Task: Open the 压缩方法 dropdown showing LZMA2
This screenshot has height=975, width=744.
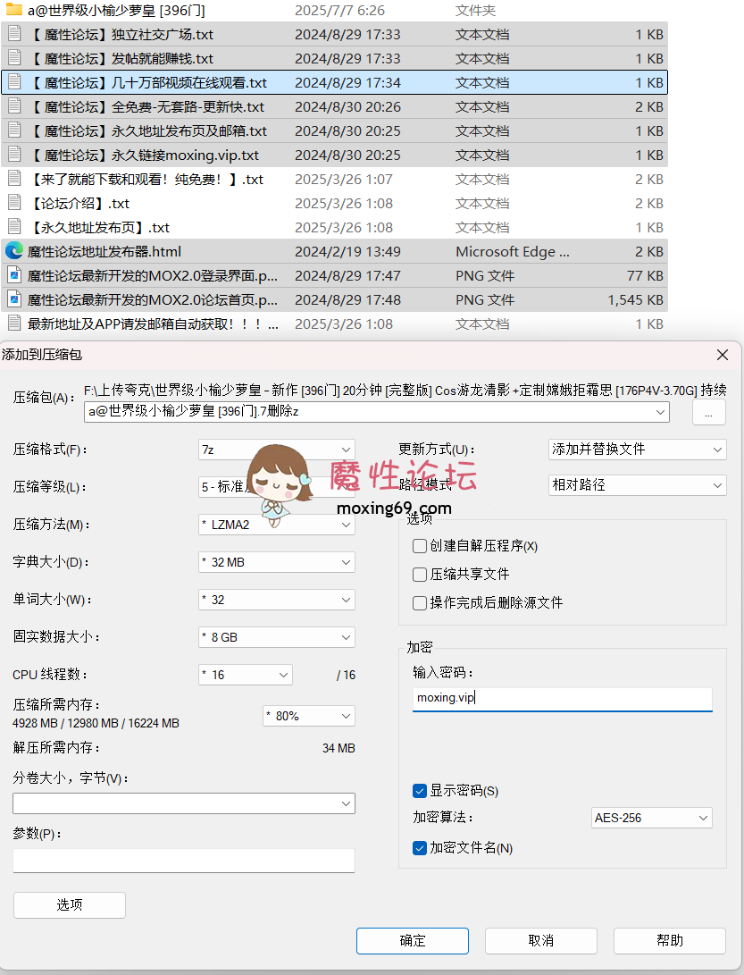Action: pos(277,525)
